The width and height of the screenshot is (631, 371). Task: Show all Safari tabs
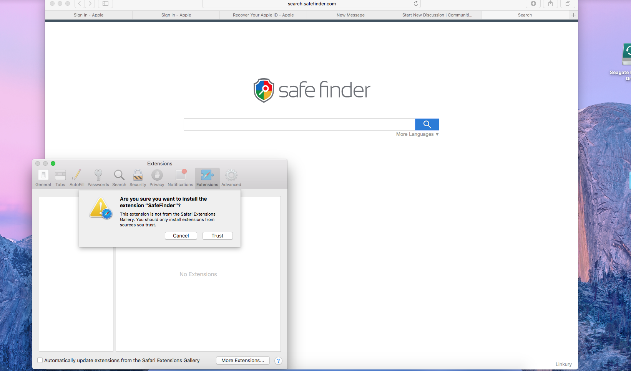pos(568,4)
